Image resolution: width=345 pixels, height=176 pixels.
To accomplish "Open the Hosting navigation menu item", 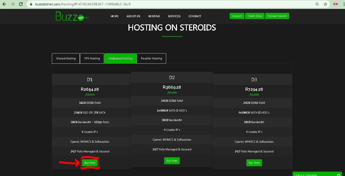I will (154, 16).
